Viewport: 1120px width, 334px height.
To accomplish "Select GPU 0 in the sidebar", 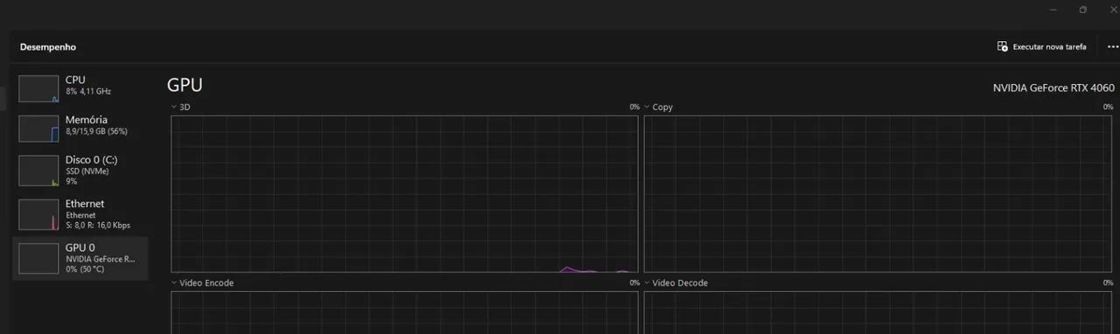I will coord(80,258).
